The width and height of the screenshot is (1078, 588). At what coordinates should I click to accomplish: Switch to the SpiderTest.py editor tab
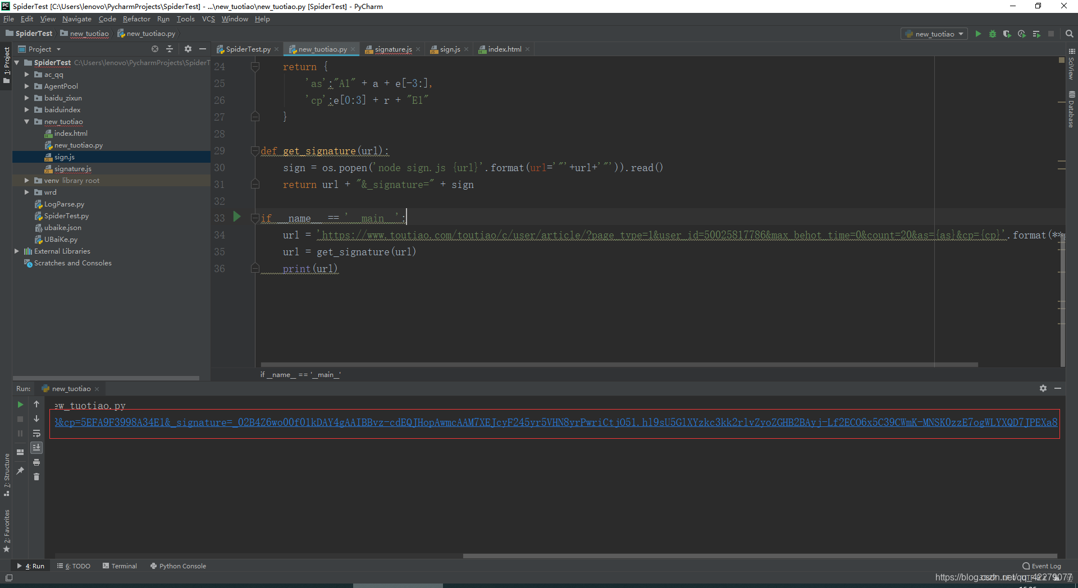[248, 49]
